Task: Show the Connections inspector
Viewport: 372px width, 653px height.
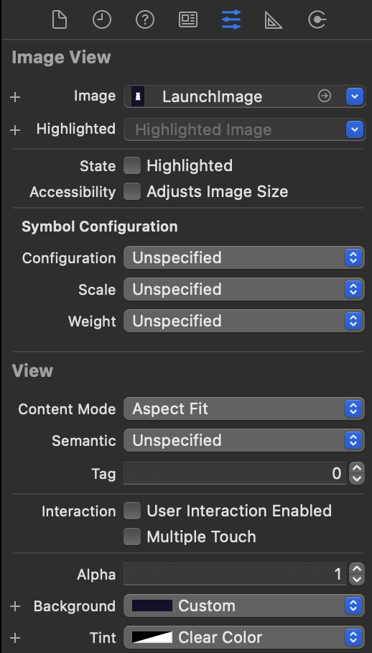Action: [317, 19]
